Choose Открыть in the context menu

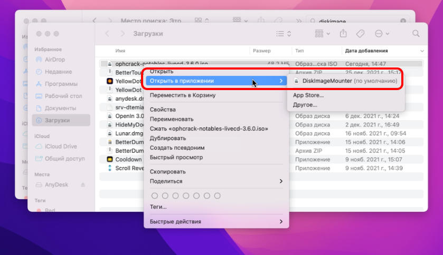click(x=216, y=72)
